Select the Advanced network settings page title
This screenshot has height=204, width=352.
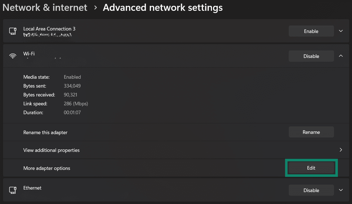point(163,7)
